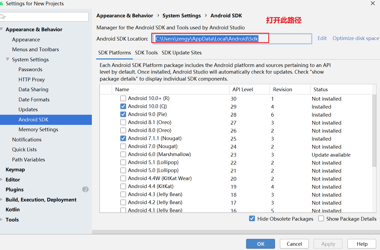This screenshot has height=250, width=380.
Task: Click the SDK platforms table vertical scrollbar
Action: (x=374, y=131)
